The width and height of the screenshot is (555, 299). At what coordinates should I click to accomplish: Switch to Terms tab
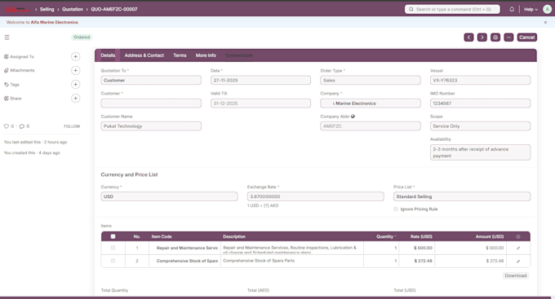[180, 55]
